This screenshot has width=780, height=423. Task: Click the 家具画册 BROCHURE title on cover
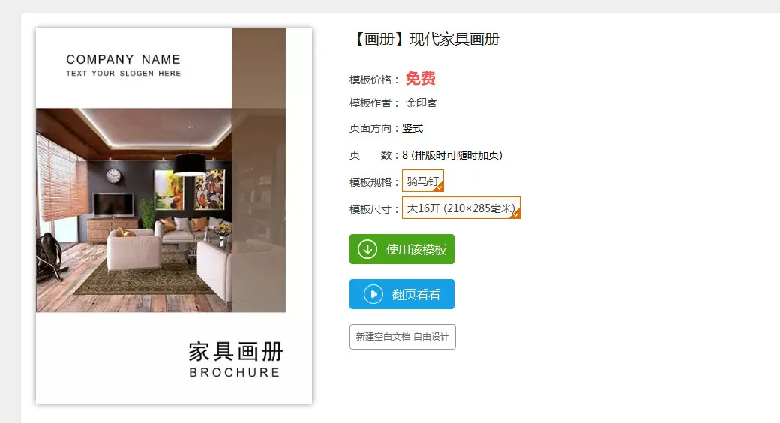coord(235,359)
